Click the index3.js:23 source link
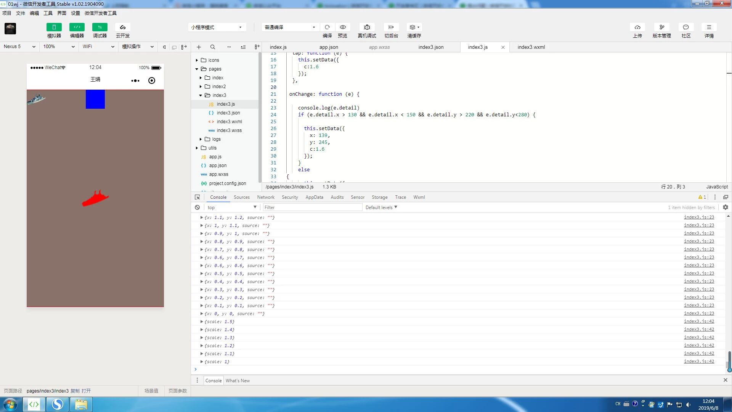The image size is (732, 412). click(699, 217)
